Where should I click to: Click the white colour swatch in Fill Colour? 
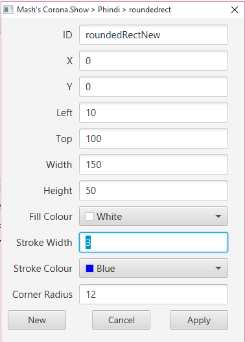pyautogui.click(x=89, y=216)
